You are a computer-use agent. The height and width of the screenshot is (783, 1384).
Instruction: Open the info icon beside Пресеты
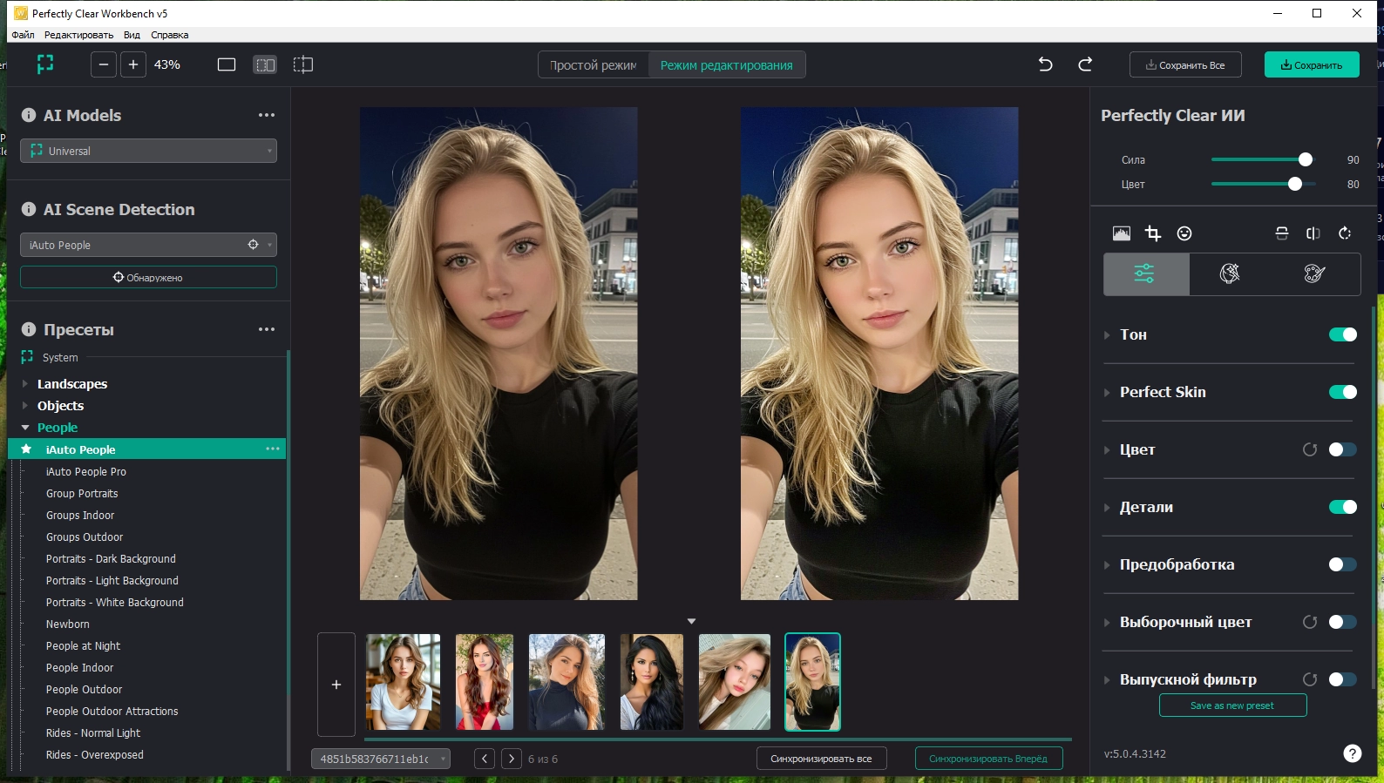[x=29, y=329]
